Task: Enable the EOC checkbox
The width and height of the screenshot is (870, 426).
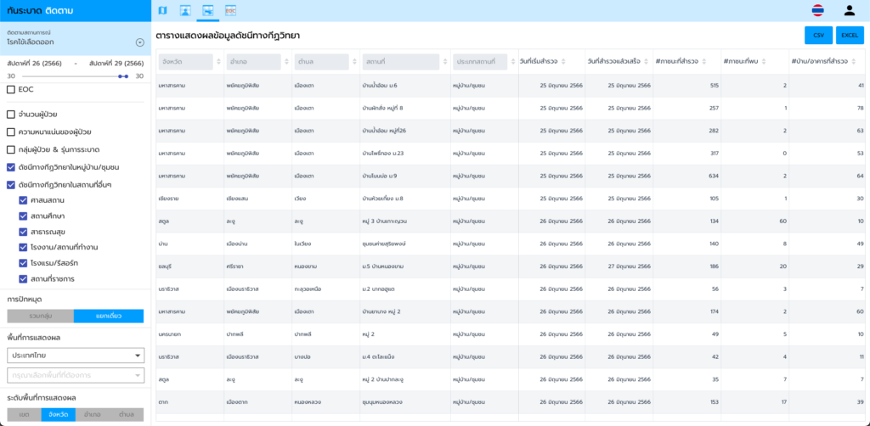Action: pos(11,89)
